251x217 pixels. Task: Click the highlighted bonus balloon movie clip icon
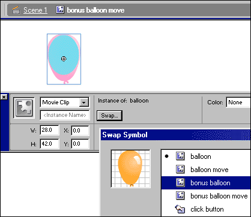180,182
